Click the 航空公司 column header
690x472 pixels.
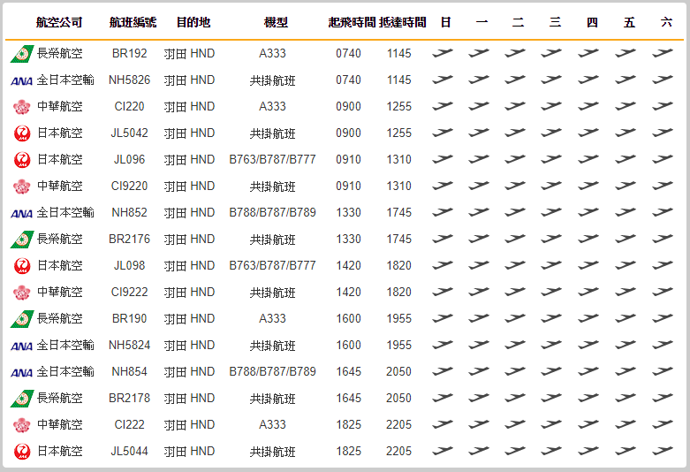coord(59,22)
